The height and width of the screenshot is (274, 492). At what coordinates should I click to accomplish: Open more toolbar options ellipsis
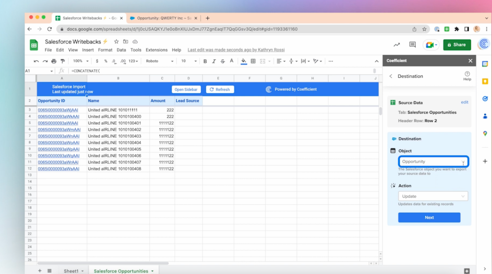tap(331, 61)
